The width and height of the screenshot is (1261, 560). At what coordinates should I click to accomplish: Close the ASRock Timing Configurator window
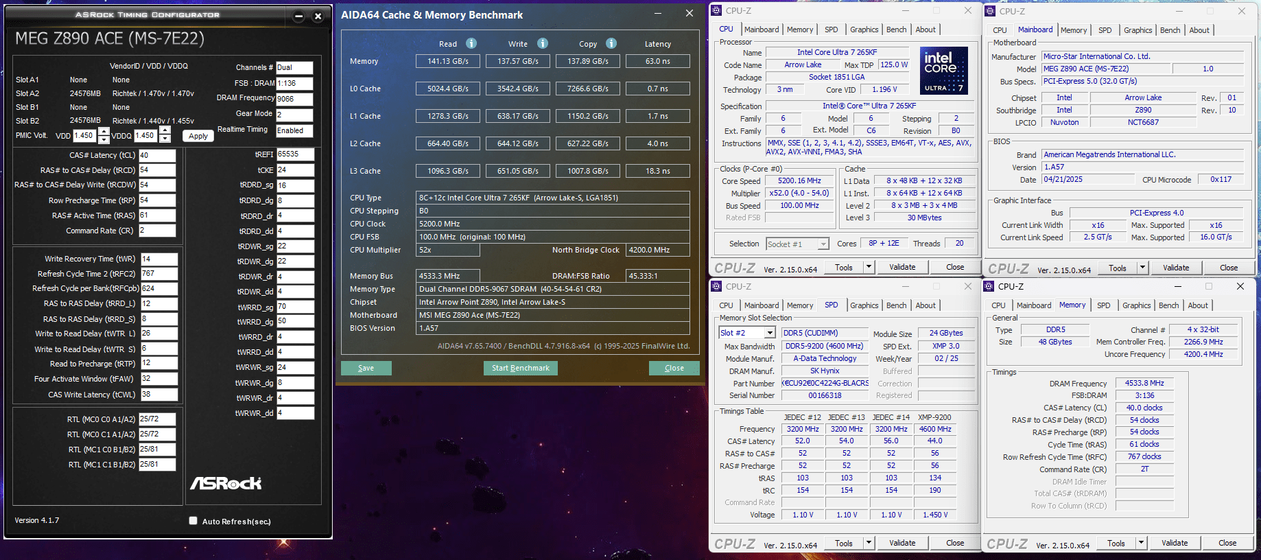pos(318,16)
